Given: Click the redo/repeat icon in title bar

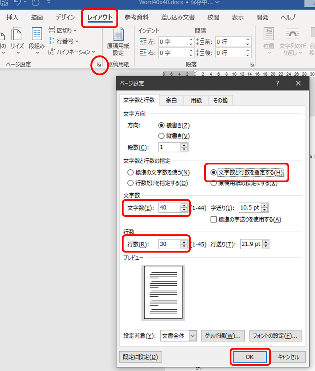Looking at the screenshot, I should pos(35,2).
